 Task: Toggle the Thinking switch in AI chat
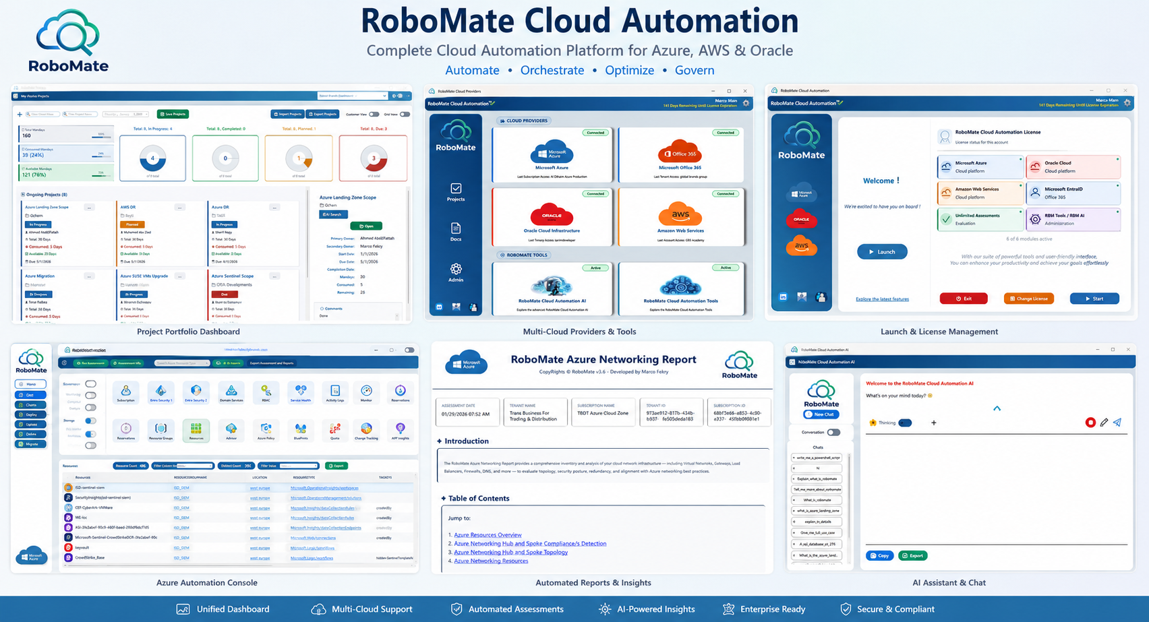point(906,423)
